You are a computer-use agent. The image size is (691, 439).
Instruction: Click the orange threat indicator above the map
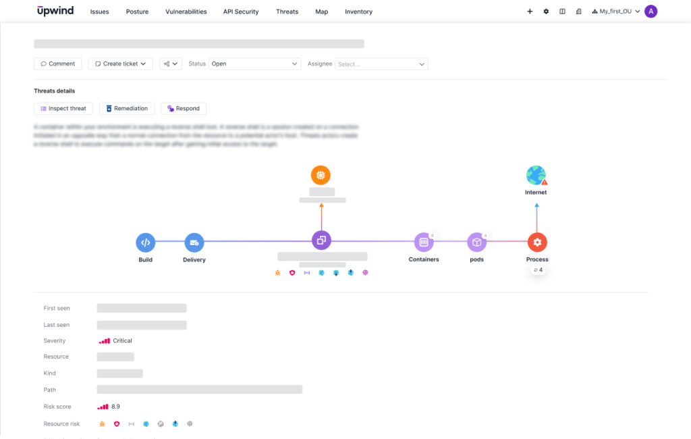(x=321, y=174)
